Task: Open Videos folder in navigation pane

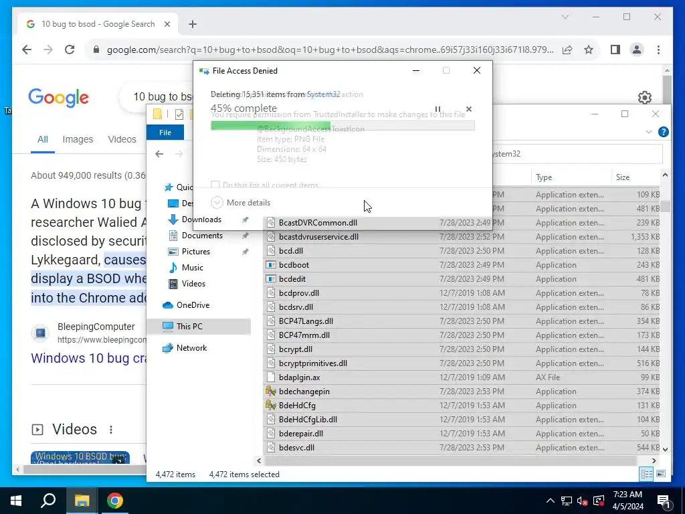Action: pos(193,284)
